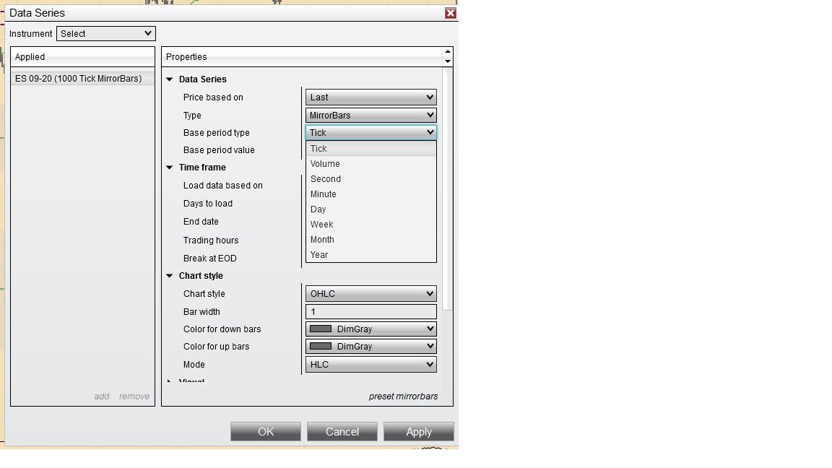Click the Load data based on label

[x=223, y=186]
